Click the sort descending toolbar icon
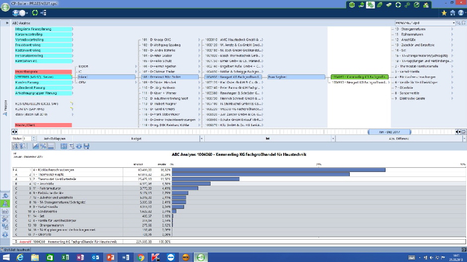The height and width of the screenshot is (262, 467). tap(23, 146)
